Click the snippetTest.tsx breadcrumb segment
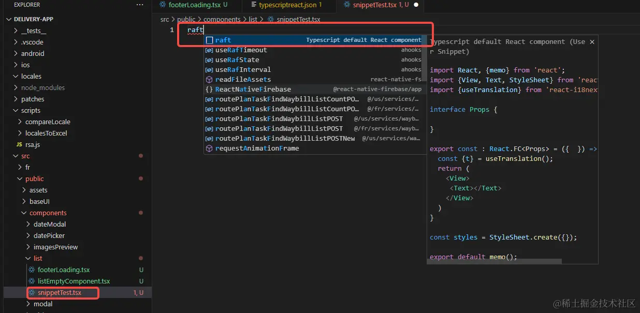640x313 pixels. click(298, 19)
